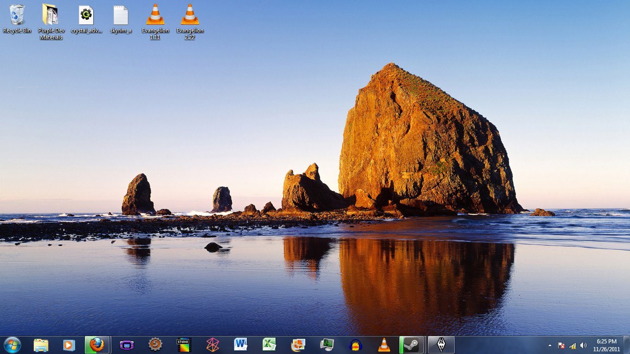Launch Microsoft Excel from the taskbar
This screenshot has height=354, width=630.
click(269, 345)
